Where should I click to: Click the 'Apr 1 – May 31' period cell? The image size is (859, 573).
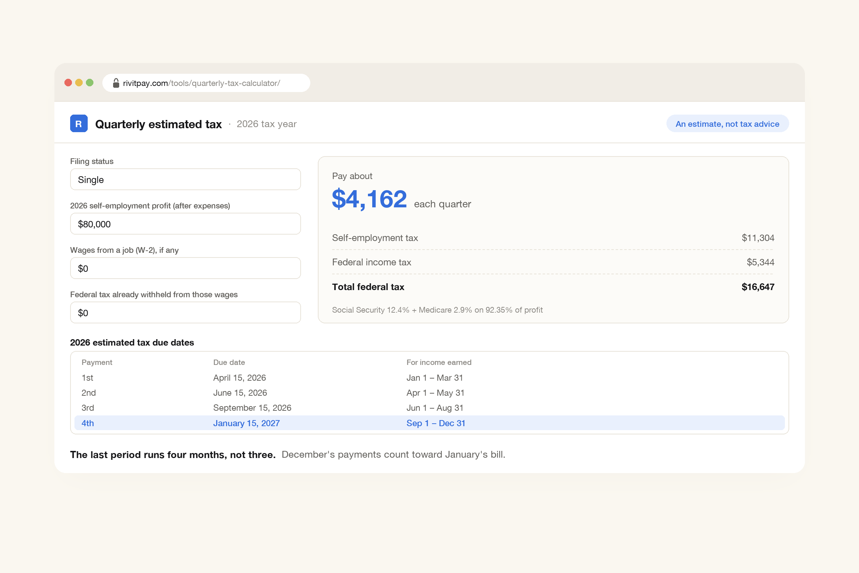[435, 393]
